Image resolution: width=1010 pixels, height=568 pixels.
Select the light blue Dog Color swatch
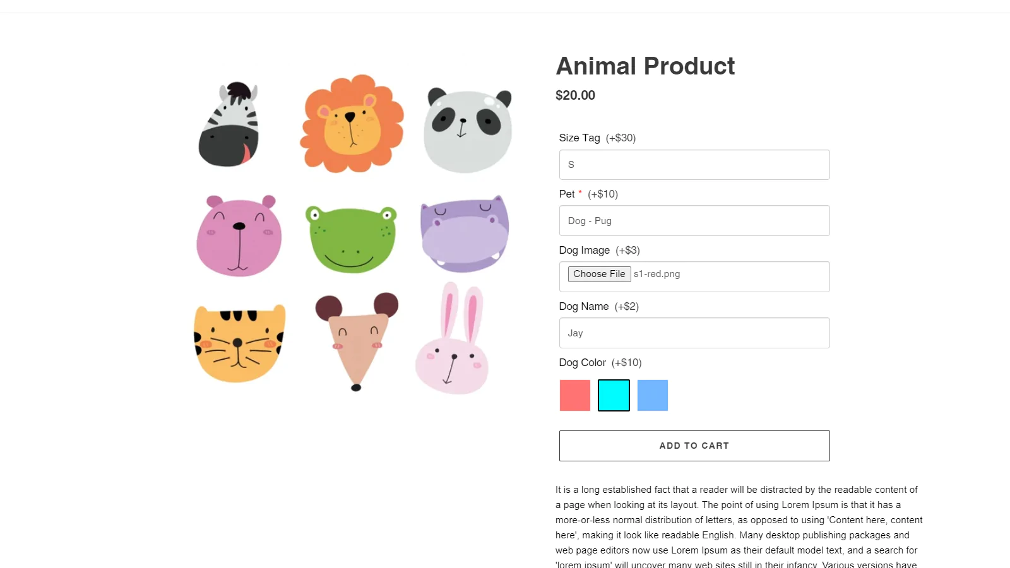(653, 395)
